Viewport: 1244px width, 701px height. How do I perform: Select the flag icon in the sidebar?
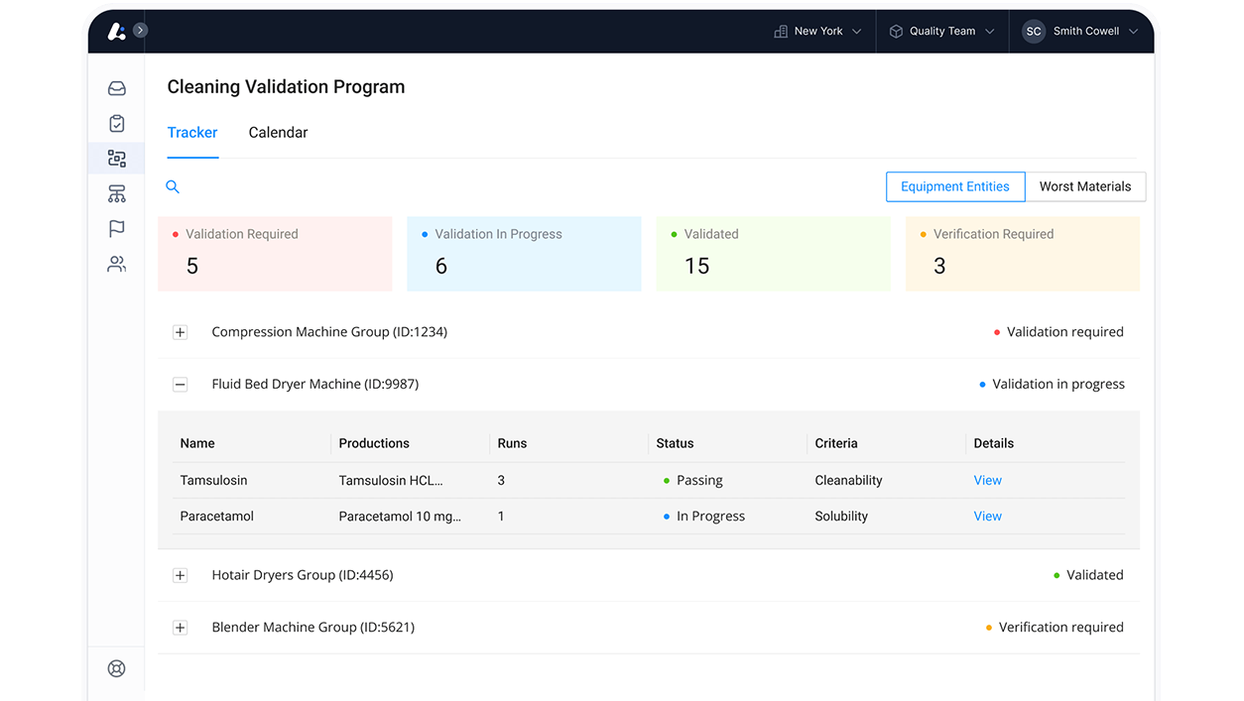coord(116,228)
